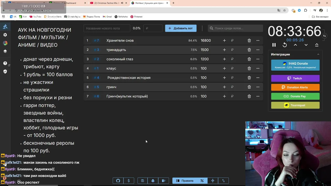
Task: Open shield check icon in sidebar
Action: (5, 72)
